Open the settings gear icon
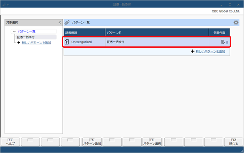 [x=236, y=22]
